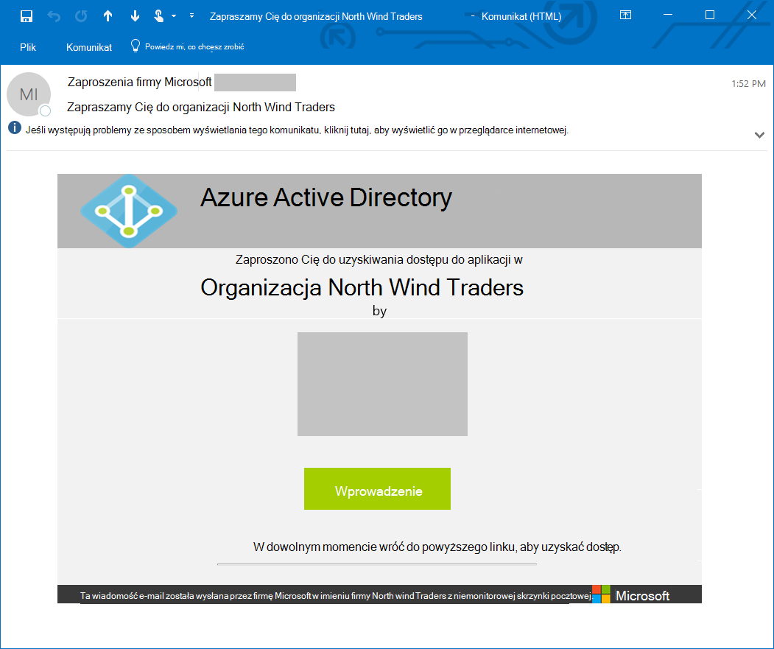Maximize the message window

coord(710,15)
